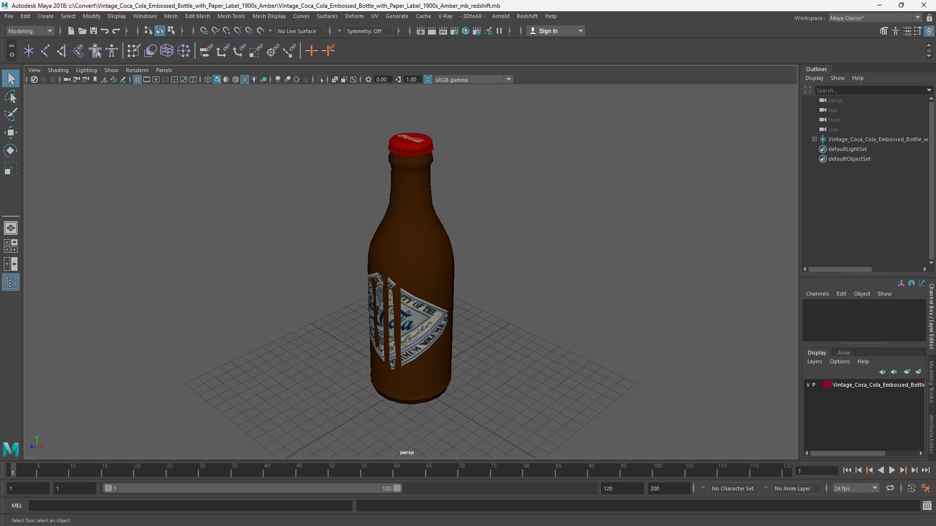Click the IPR render icon
The width and height of the screenshot is (936, 526).
[443, 31]
